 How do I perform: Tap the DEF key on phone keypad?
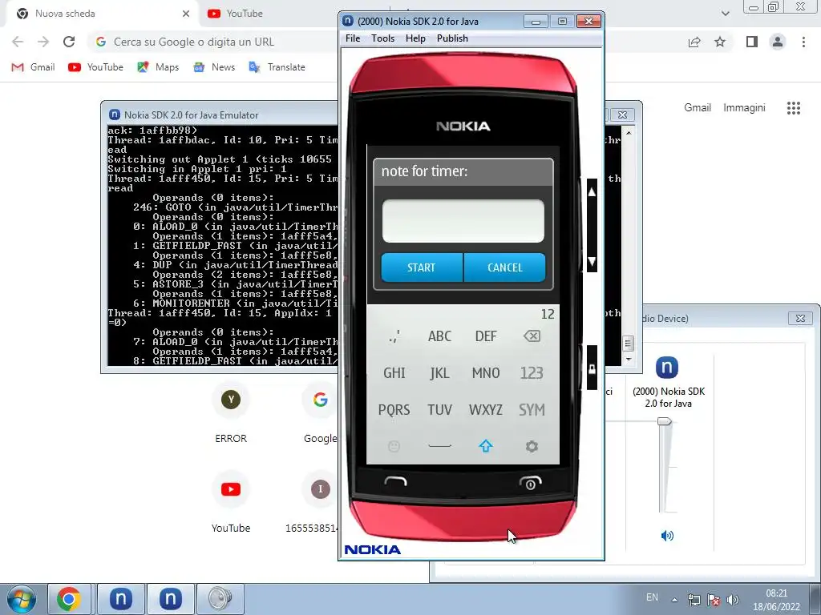(x=485, y=336)
